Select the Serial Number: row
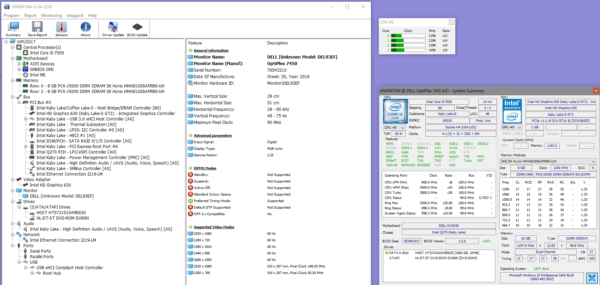The height and width of the screenshot is (285, 600). [278, 70]
